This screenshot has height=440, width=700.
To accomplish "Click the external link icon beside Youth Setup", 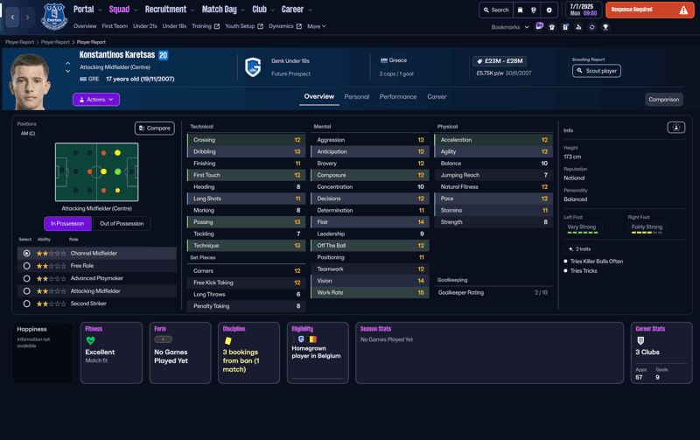I will pyautogui.click(x=260, y=26).
